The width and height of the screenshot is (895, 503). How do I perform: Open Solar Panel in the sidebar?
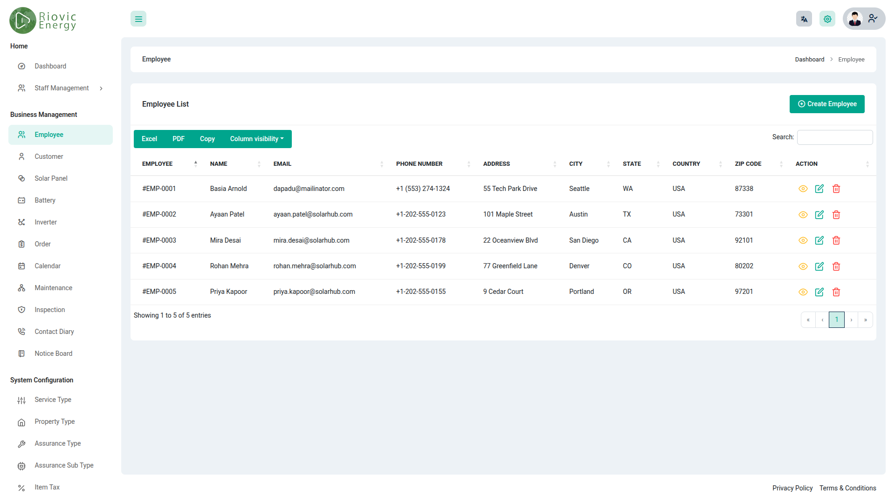pos(61,178)
